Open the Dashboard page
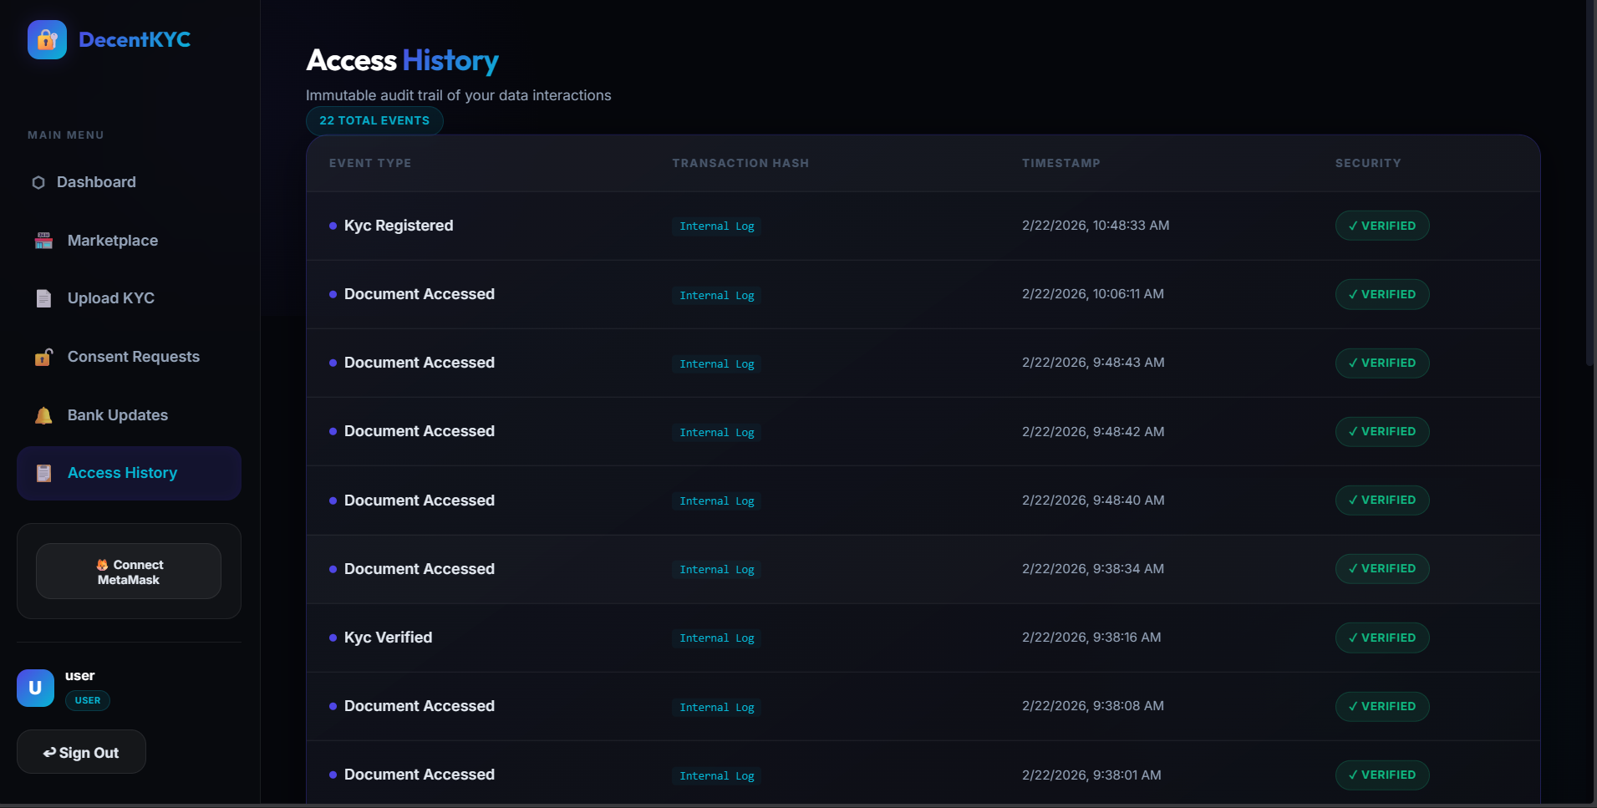 pyautogui.click(x=96, y=182)
